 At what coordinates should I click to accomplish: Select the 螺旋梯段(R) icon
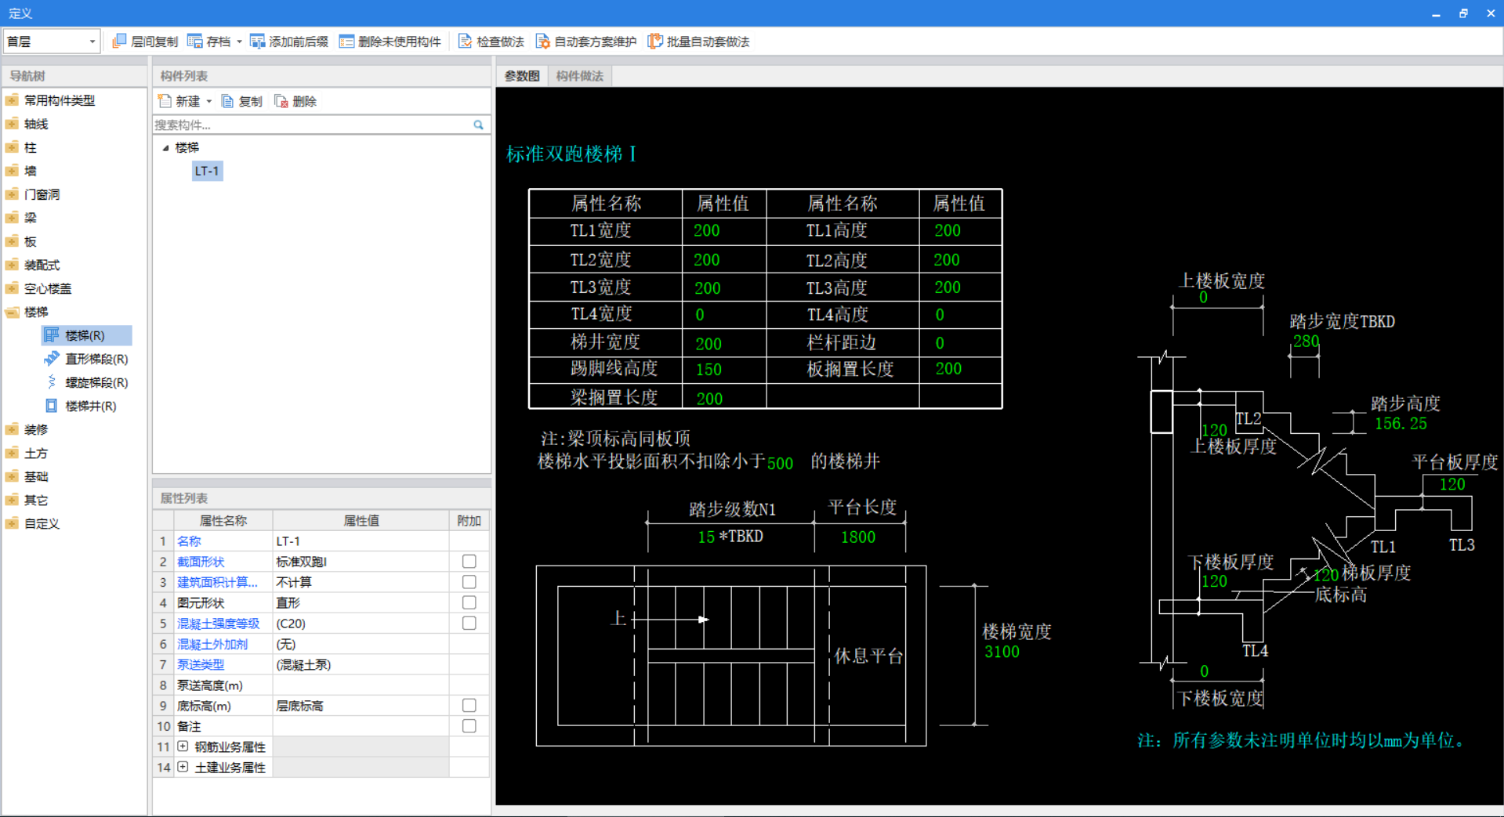tap(52, 382)
